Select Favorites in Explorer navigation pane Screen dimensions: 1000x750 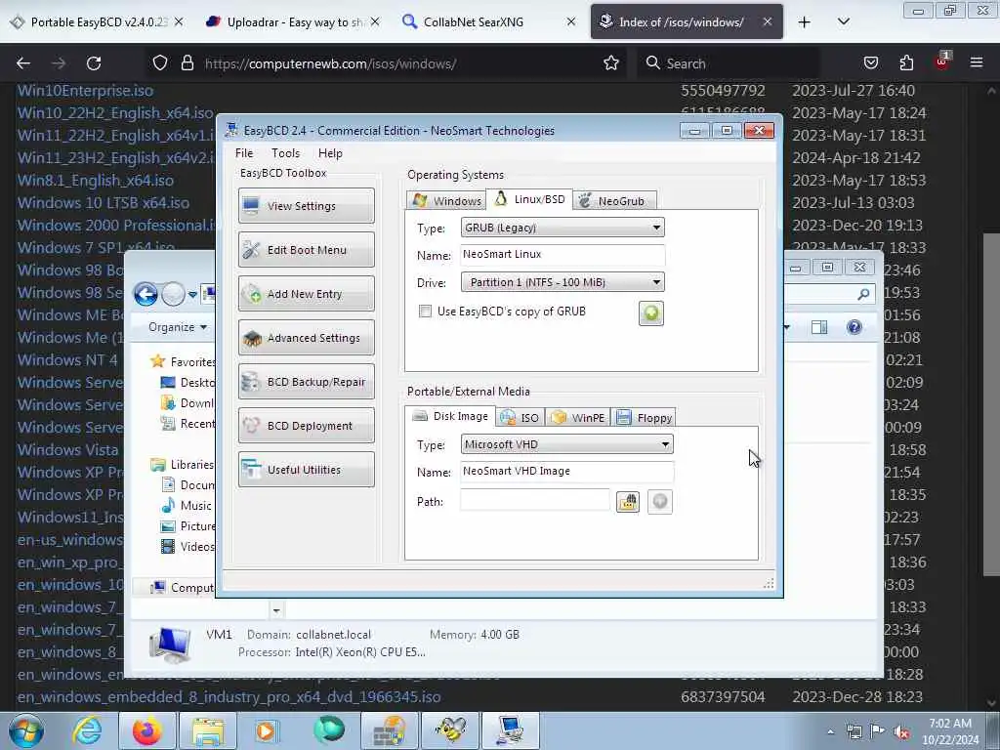click(184, 361)
